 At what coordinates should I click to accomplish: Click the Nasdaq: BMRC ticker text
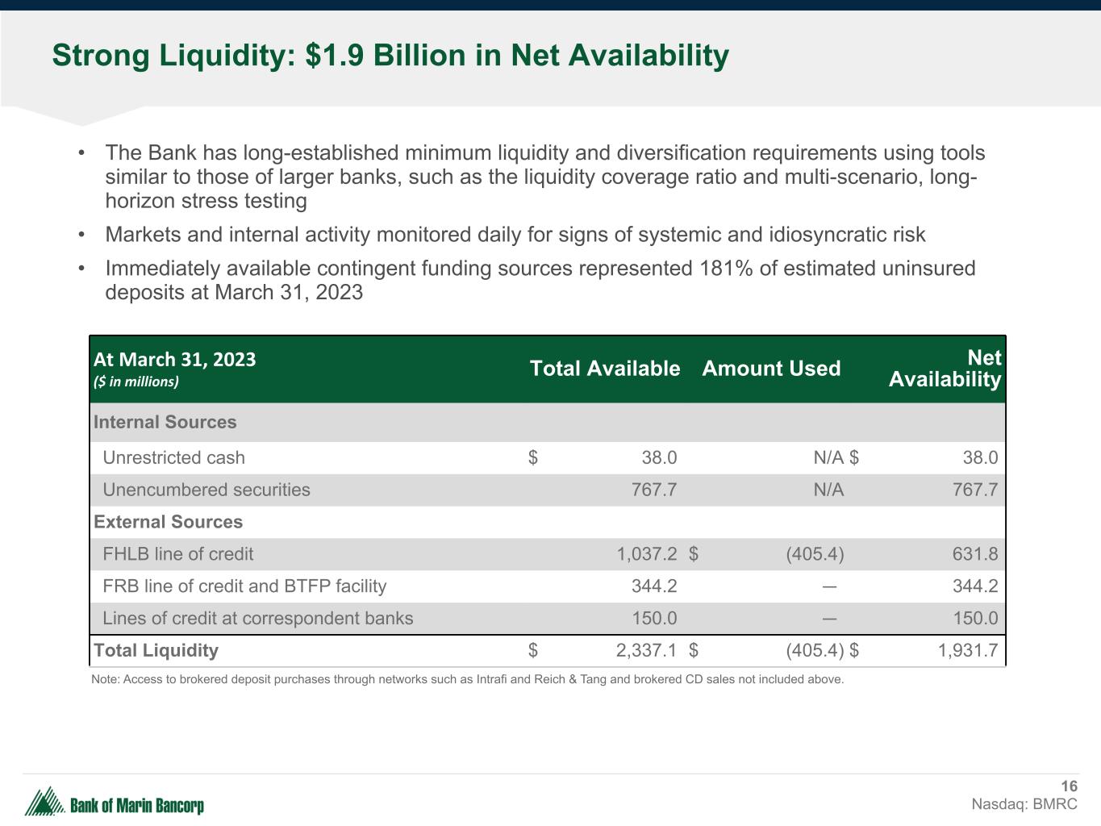pos(1024,804)
